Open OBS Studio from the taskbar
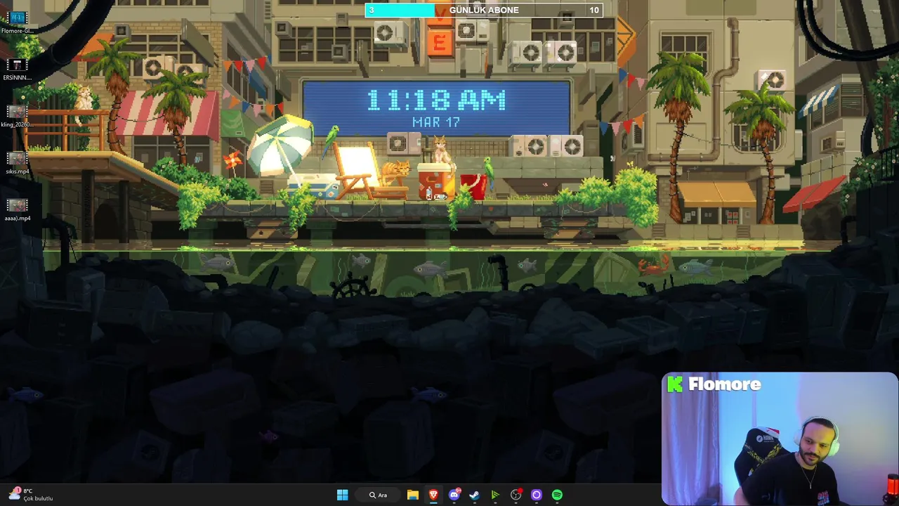Screen dimensions: 899x506 516,495
